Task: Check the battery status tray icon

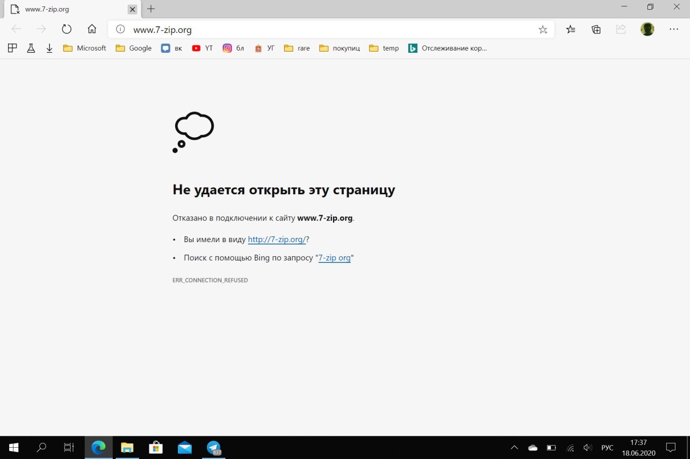Action: pos(551,447)
